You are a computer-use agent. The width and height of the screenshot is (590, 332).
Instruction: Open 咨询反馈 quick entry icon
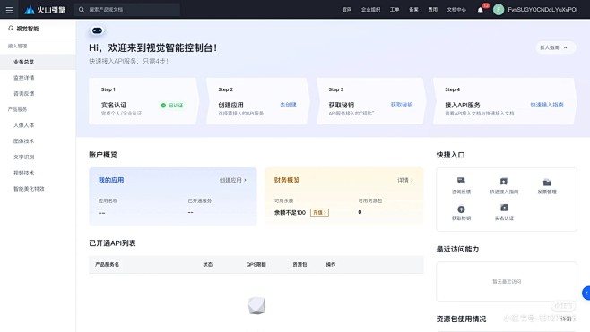tap(461, 181)
